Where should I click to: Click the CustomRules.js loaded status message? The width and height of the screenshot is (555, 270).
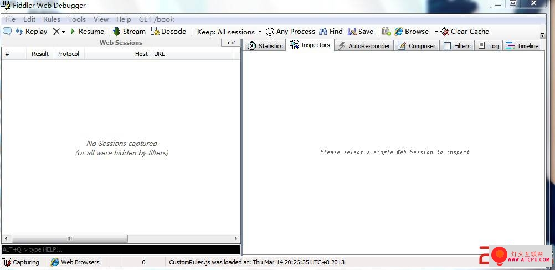[x=256, y=263]
